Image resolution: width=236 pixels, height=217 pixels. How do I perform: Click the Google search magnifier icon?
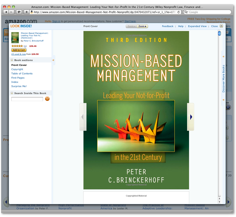(x=186, y=12)
